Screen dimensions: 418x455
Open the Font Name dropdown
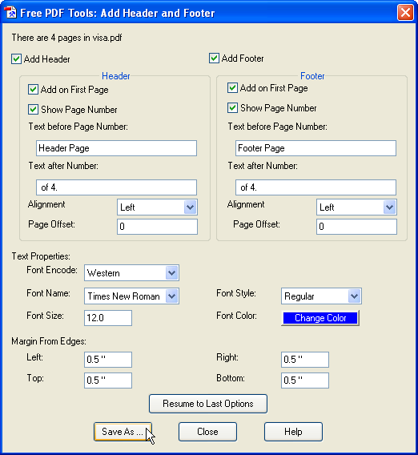[131, 296]
